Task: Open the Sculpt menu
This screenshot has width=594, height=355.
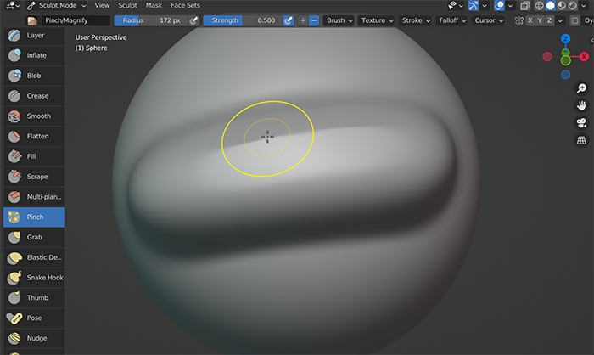Action: pyautogui.click(x=127, y=5)
